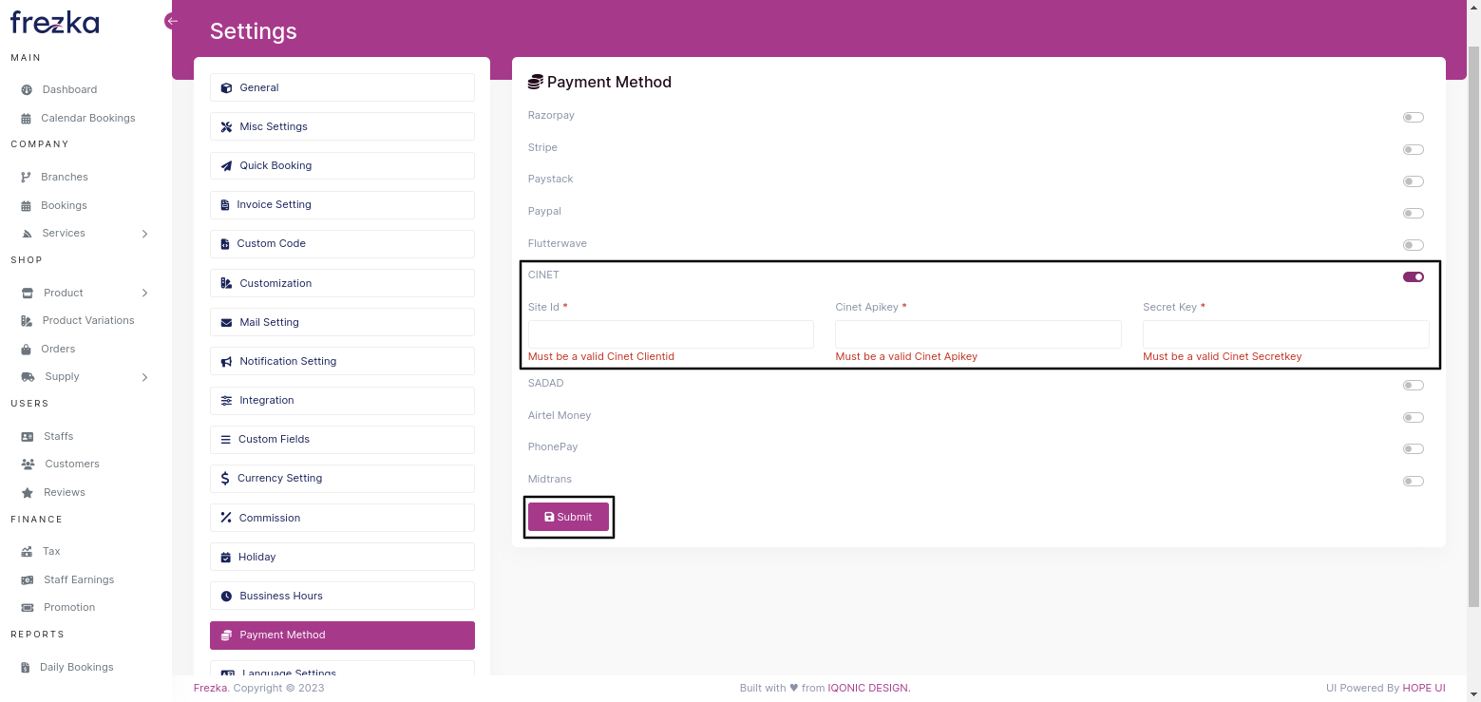Click the Branches icon in sidebar
The width and height of the screenshot is (1481, 702).
point(27,178)
